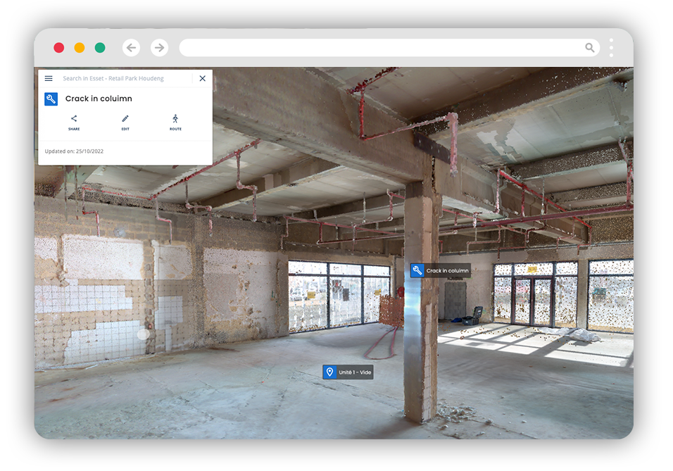673x471 pixels.
Task: Share the Crack in column marker
Action: [74, 123]
